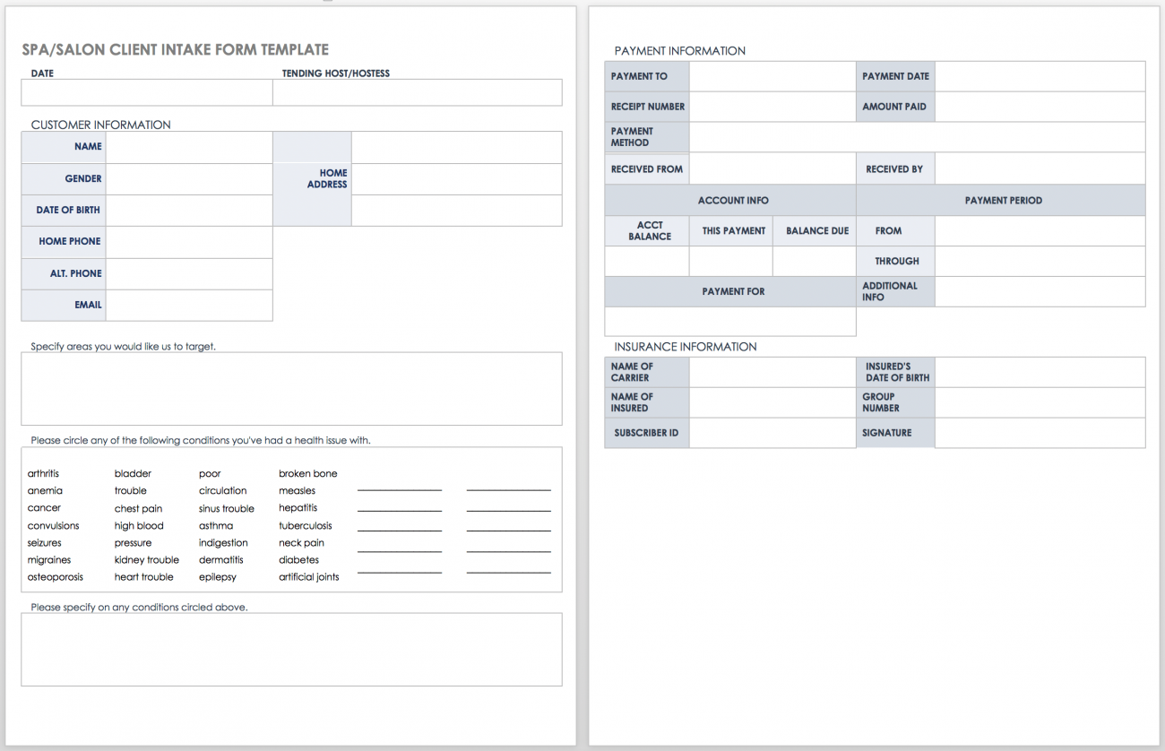Image resolution: width=1165 pixels, height=751 pixels.
Task: Click the condition 'sinus trouble'
Action: pos(227,509)
